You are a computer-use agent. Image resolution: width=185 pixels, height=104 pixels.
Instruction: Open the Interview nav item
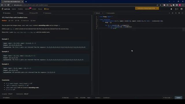click(27, 9)
